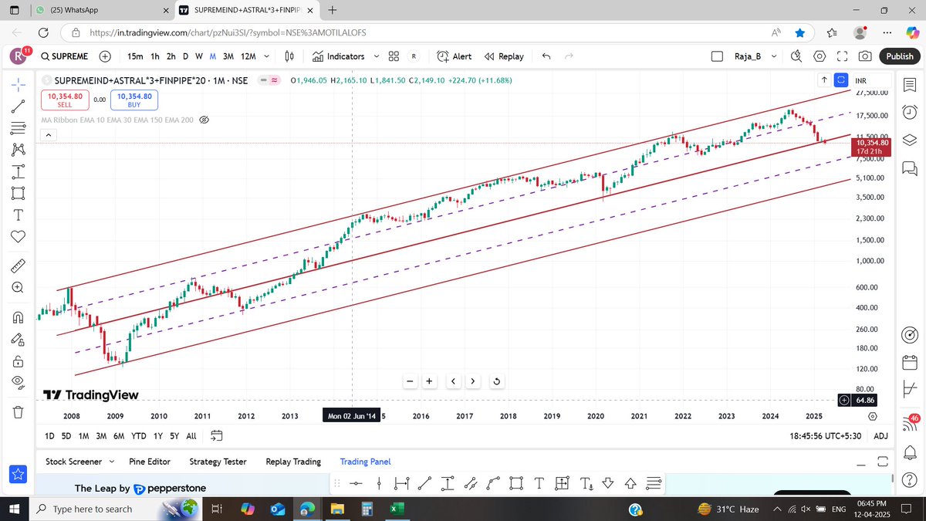Open favorites star toolbar button

click(x=19, y=473)
